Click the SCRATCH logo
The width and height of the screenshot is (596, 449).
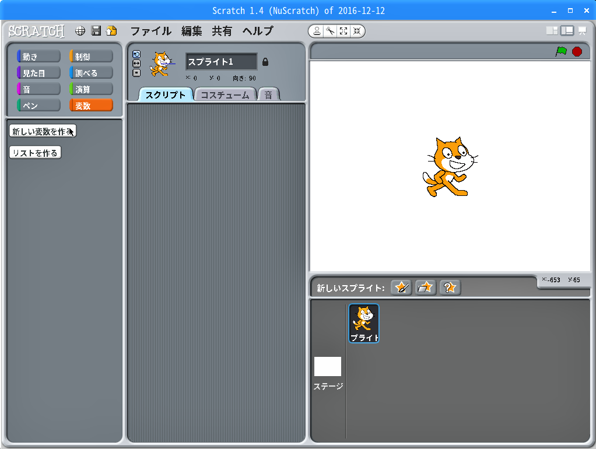coord(37,31)
